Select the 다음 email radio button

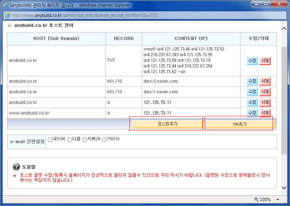(x=69, y=140)
